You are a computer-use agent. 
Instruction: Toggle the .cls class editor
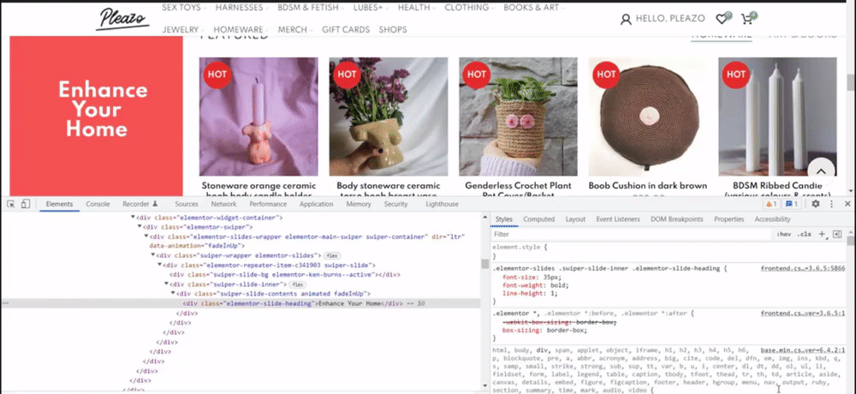(804, 234)
